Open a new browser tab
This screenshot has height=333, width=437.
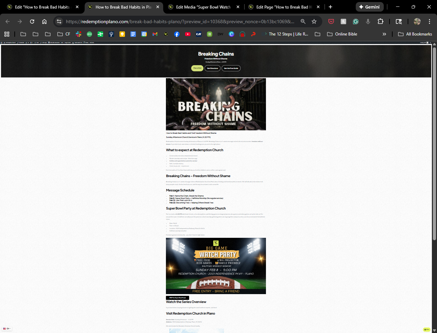[x=330, y=7]
